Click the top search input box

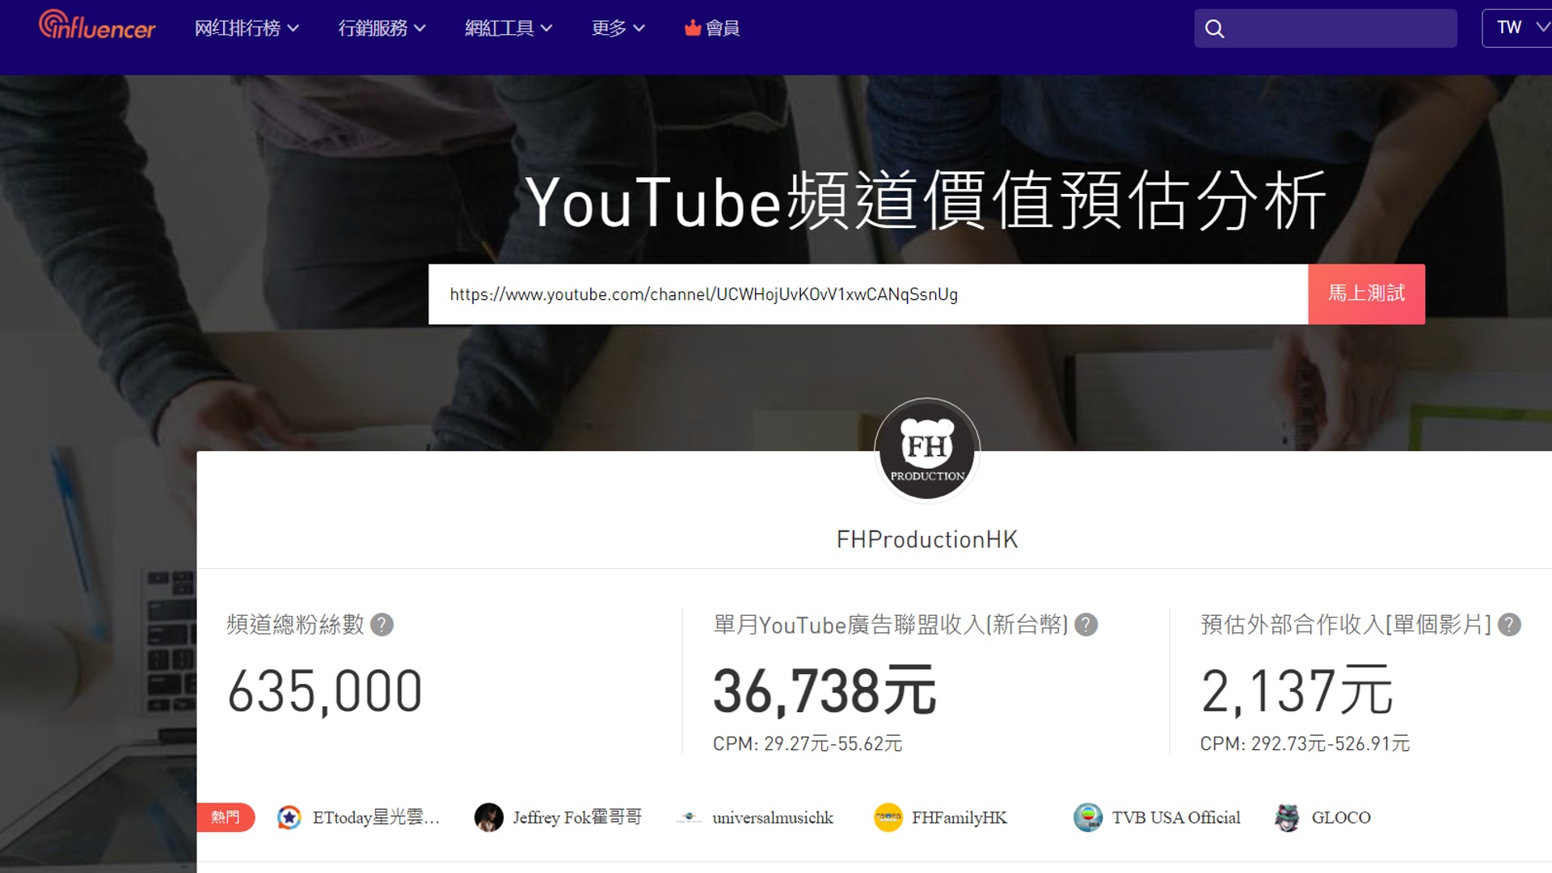tap(1326, 28)
